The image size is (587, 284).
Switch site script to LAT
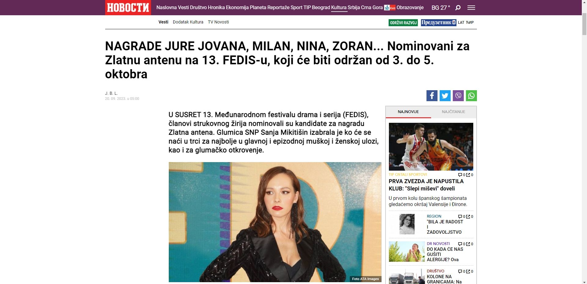(461, 23)
